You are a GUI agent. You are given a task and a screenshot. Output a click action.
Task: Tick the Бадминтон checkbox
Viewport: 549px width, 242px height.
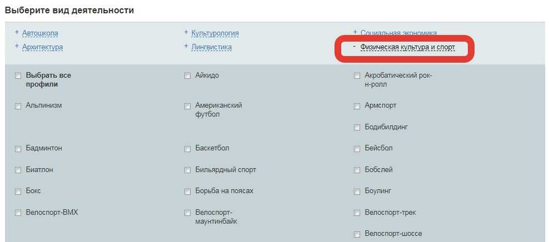coord(18,149)
